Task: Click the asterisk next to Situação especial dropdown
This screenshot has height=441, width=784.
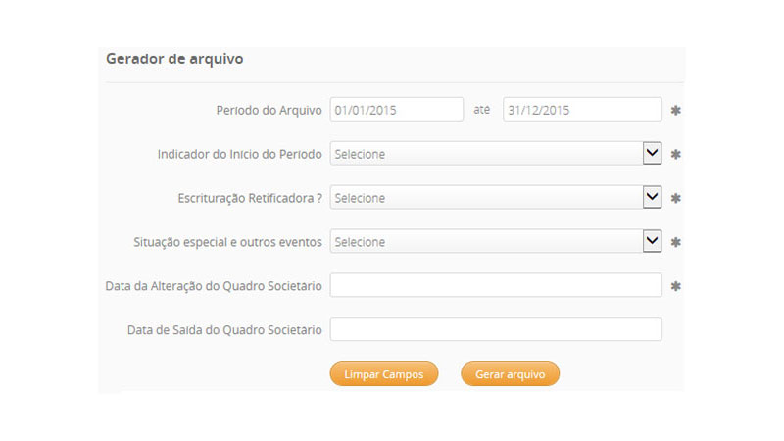Action: (x=675, y=242)
